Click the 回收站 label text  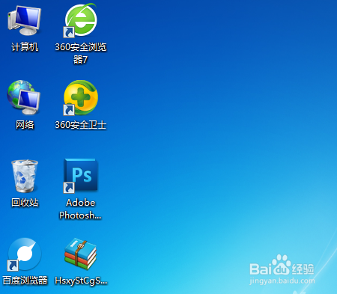click(x=25, y=203)
